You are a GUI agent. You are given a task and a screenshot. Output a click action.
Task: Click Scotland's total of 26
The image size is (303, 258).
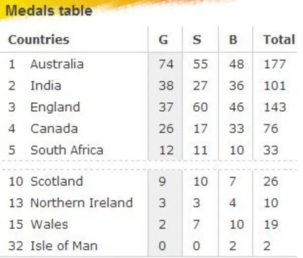(x=271, y=181)
